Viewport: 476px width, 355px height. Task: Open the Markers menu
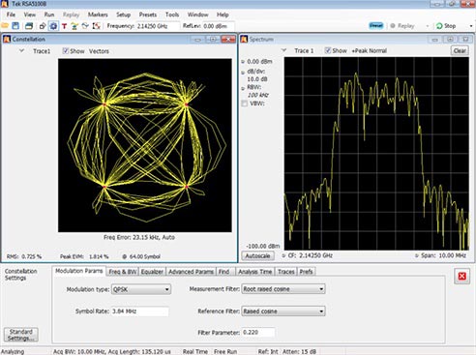[98, 15]
